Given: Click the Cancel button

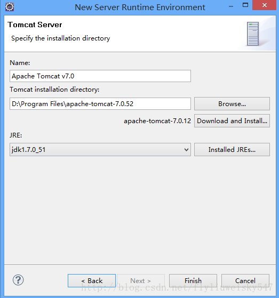Looking at the screenshot, I should point(245,281).
